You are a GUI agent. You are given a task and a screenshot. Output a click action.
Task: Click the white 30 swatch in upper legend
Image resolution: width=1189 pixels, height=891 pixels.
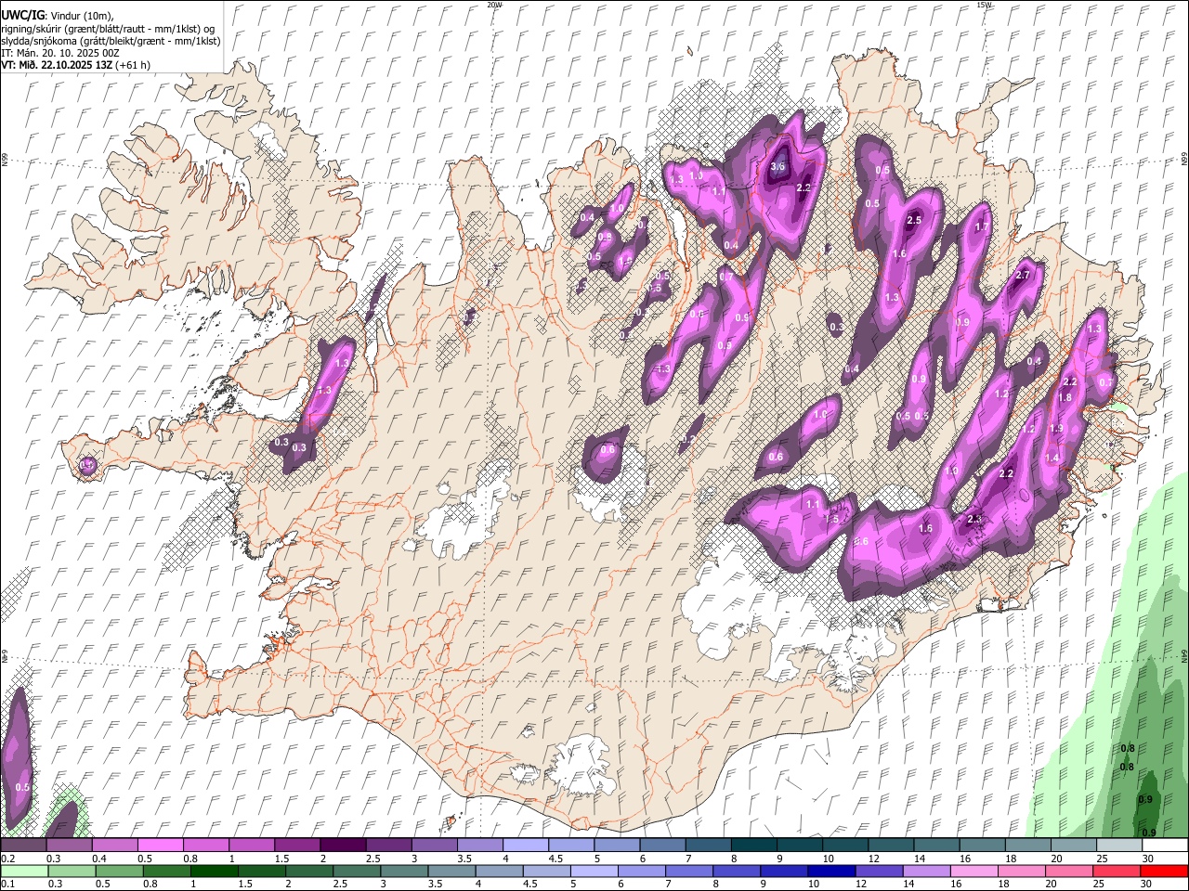tap(1166, 845)
